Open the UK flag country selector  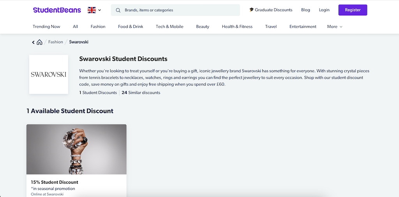click(x=94, y=10)
